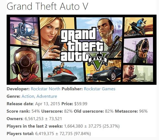
Task: Click the Price value $59.99
Action: point(81,104)
